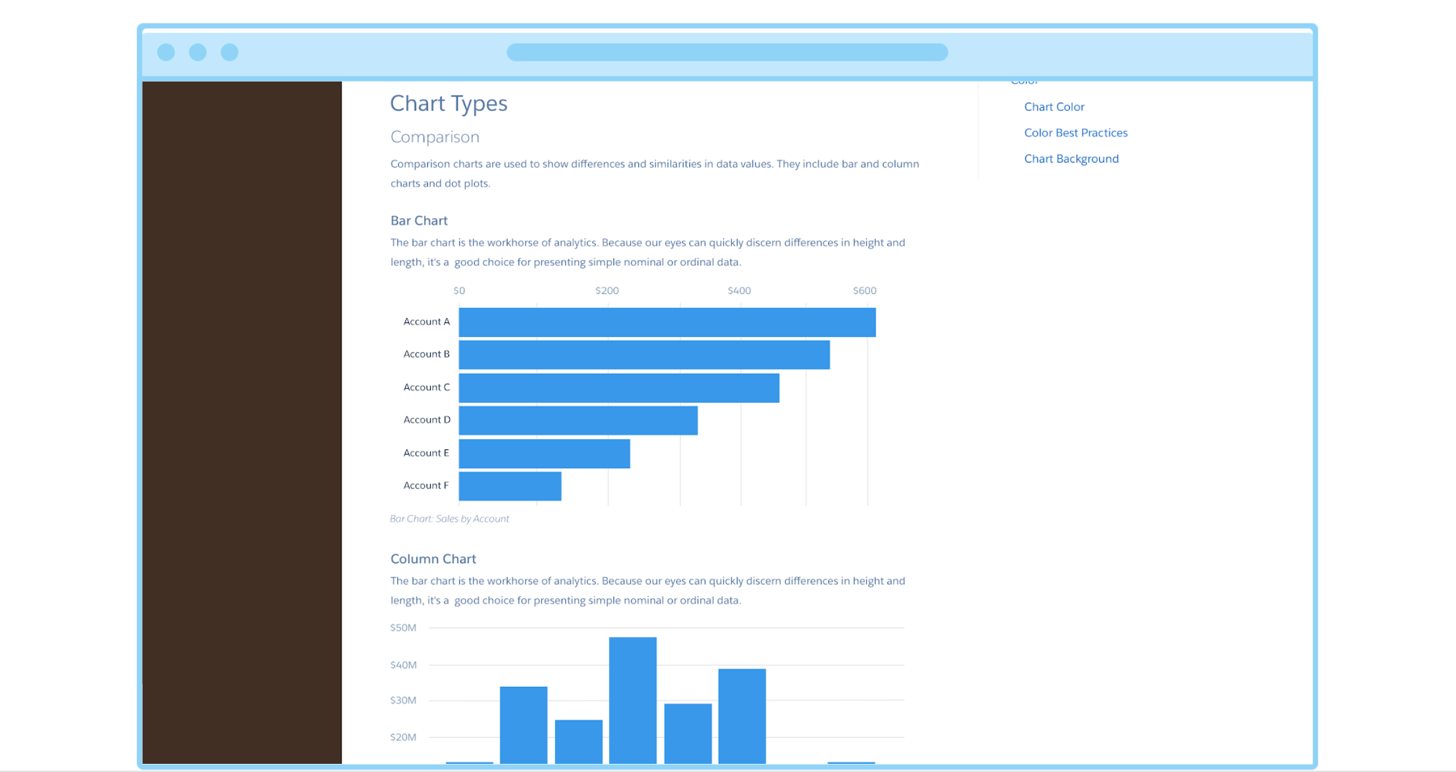
Task: Click the tallest column in Column Chart
Action: [632, 700]
